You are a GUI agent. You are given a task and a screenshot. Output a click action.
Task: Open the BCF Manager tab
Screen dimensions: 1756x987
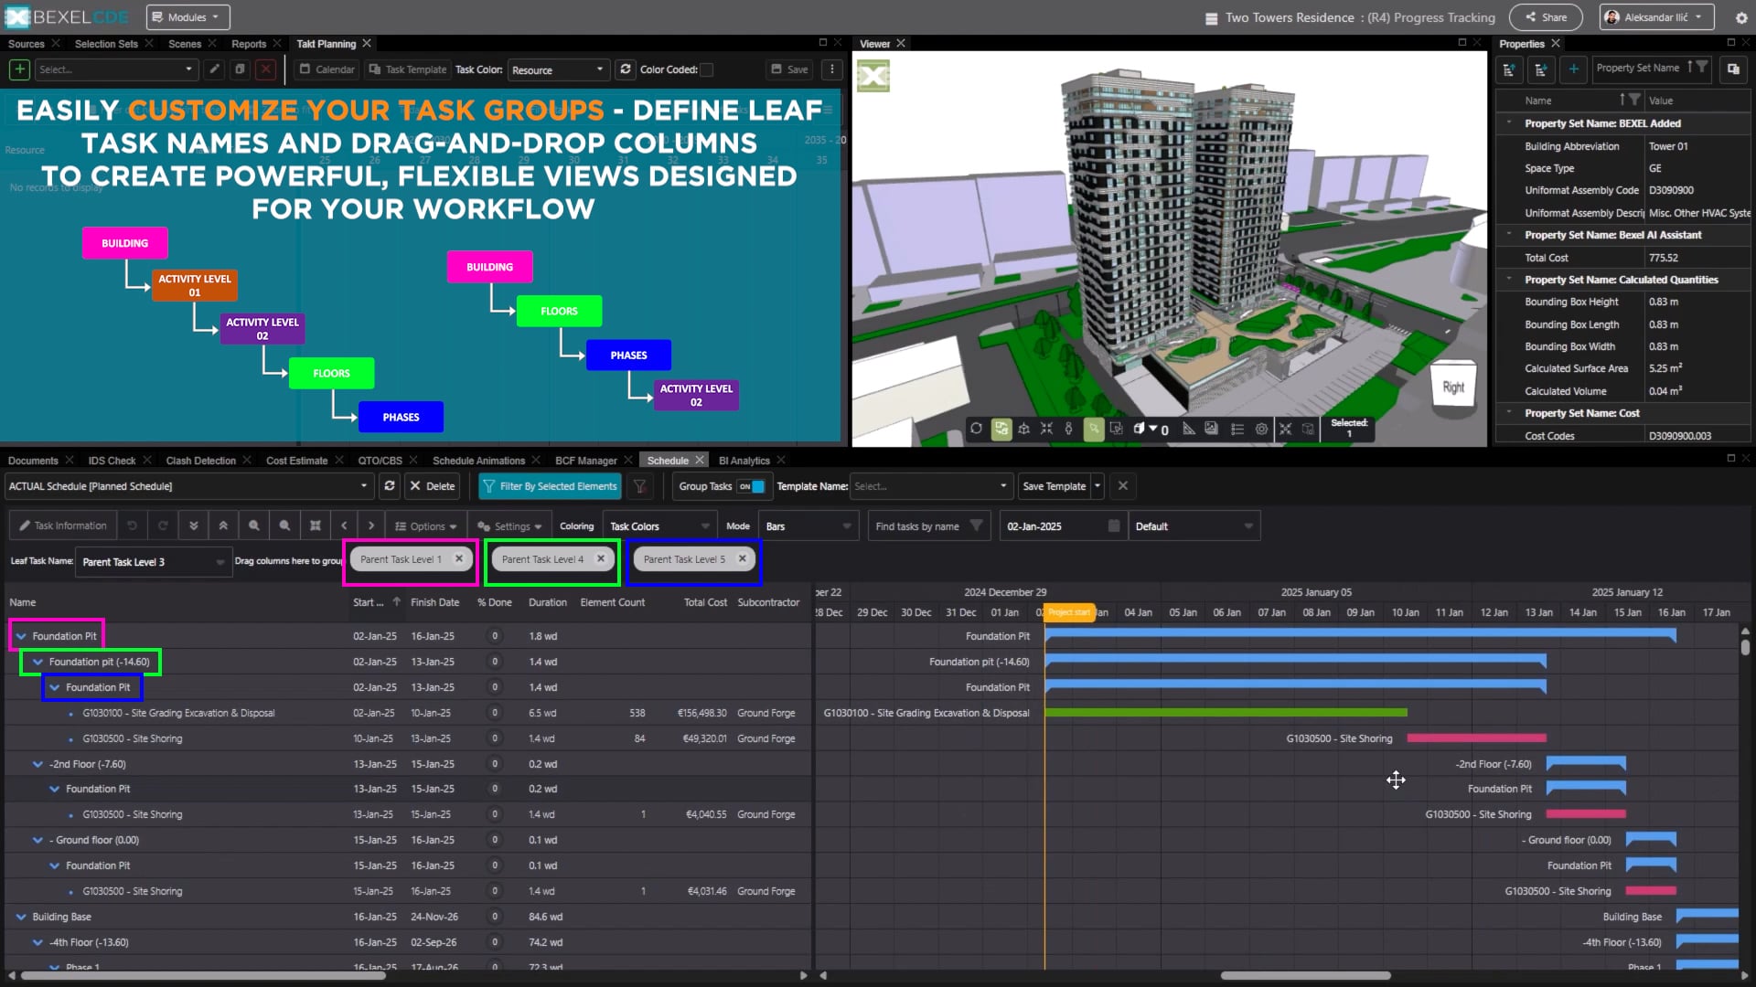[x=586, y=461]
